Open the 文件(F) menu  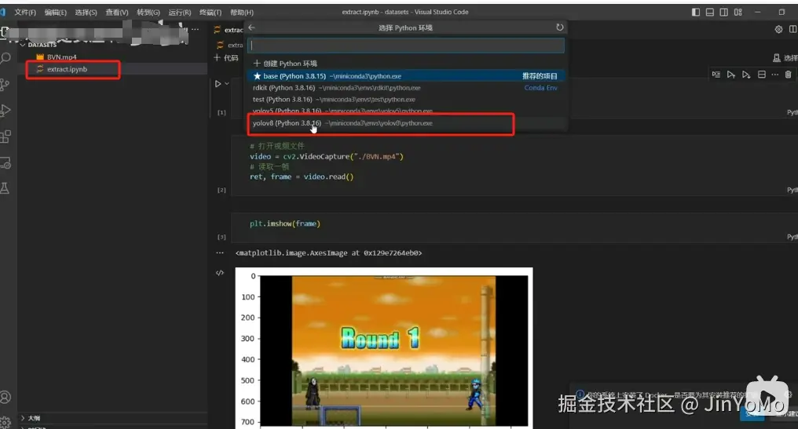click(x=25, y=13)
